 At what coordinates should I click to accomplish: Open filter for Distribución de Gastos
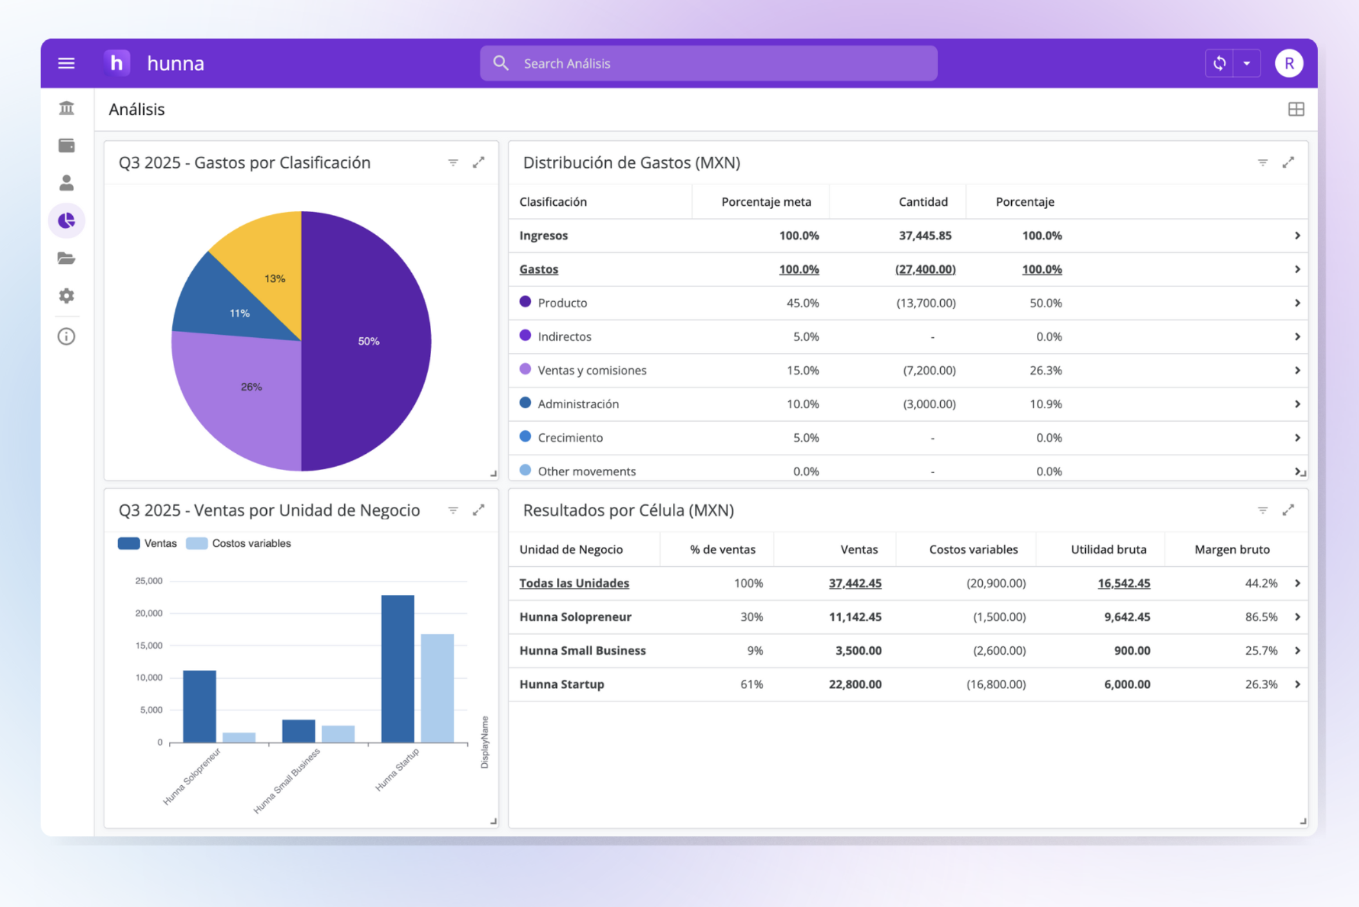pos(1262,163)
